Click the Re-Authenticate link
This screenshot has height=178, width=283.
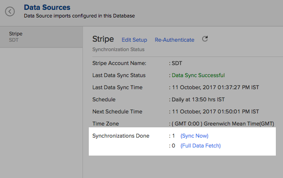coord(174,39)
